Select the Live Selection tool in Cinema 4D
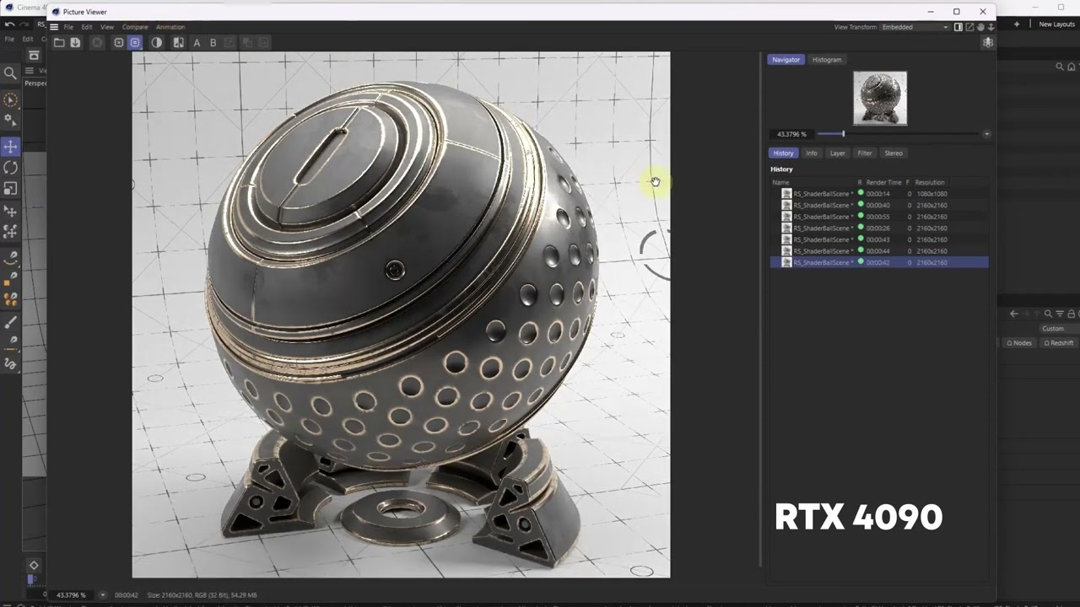The width and height of the screenshot is (1080, 607). 10,100
